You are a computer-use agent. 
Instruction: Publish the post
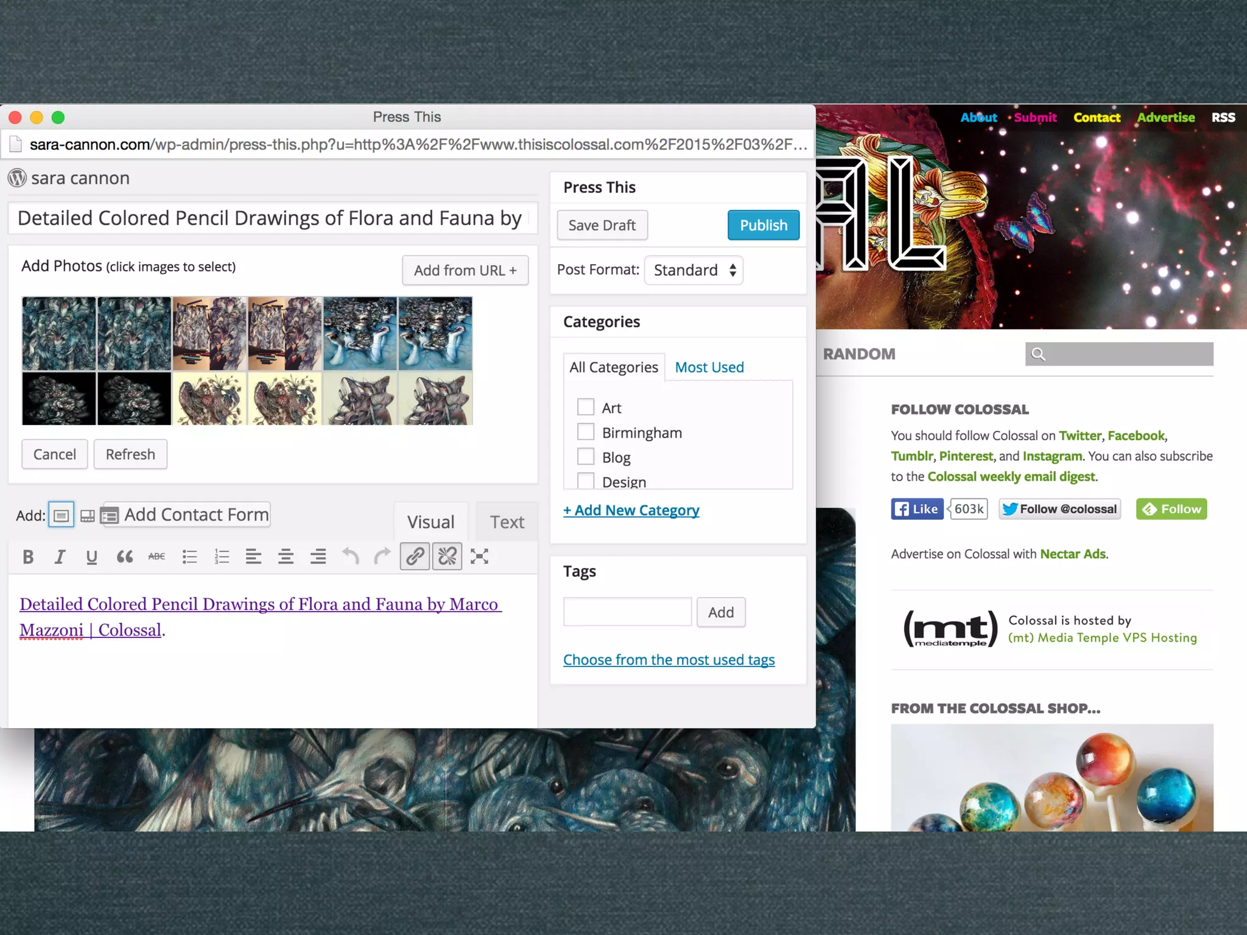763,225
